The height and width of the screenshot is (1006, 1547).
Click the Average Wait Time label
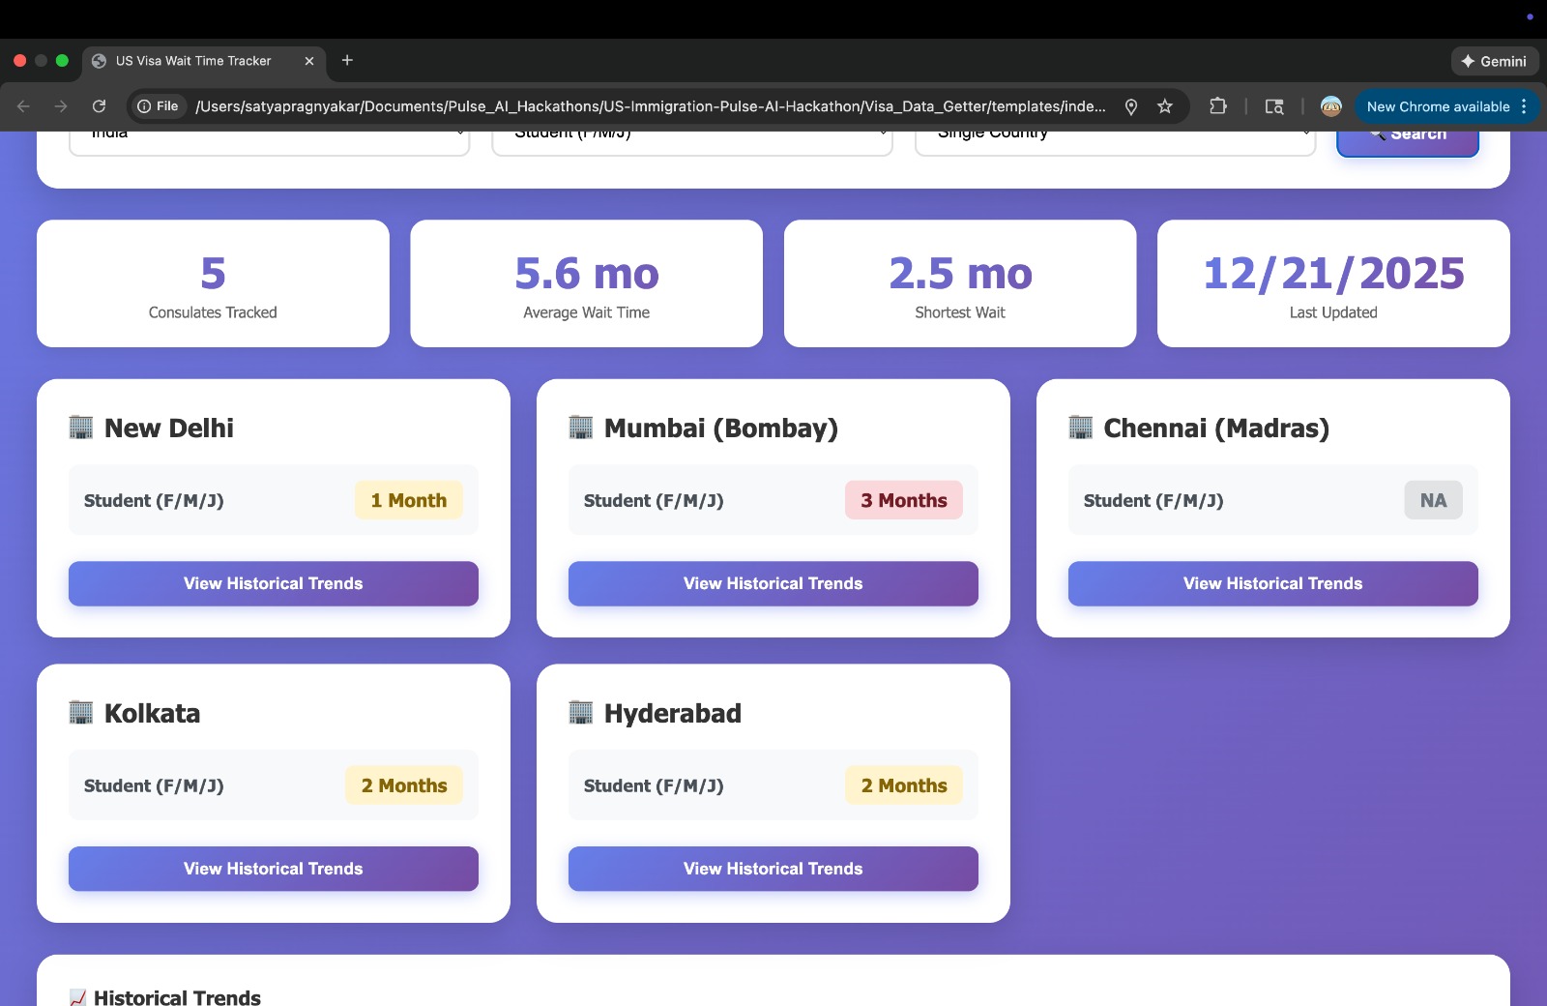click(587, 312)
